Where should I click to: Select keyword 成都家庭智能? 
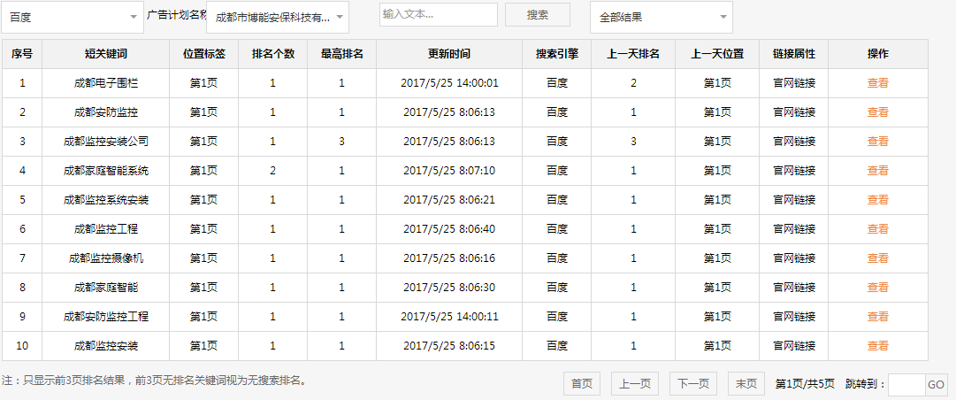click(x=106, y=288)
